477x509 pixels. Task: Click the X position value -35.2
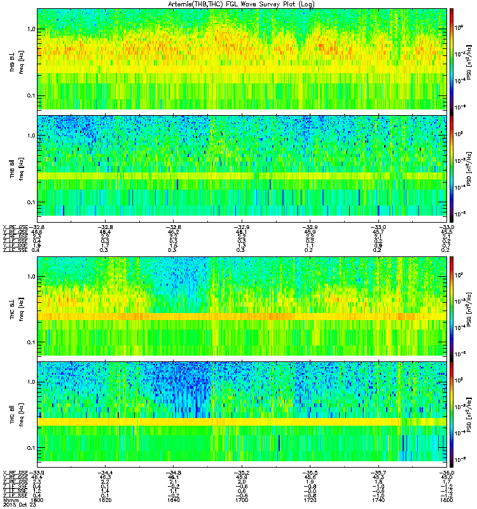point(242,473)
